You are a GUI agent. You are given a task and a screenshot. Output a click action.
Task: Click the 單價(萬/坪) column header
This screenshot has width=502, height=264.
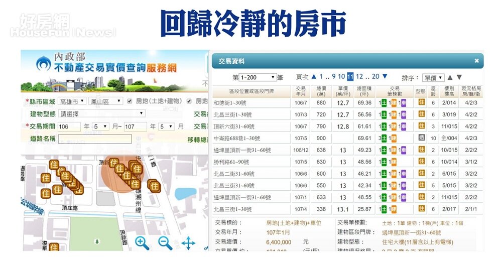tap(343, 91)
